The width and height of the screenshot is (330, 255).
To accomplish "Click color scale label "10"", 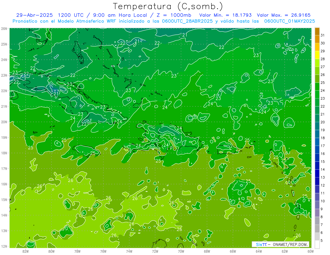I will click(323, 201).
